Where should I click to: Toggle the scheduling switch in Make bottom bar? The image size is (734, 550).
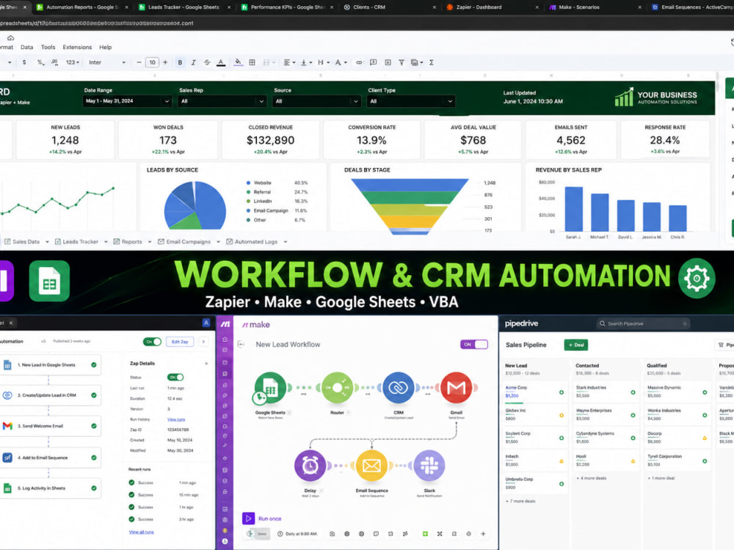257,534
